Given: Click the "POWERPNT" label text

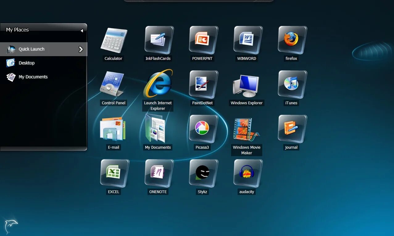Looking at the screenshot, I should (x=202, y=58).
